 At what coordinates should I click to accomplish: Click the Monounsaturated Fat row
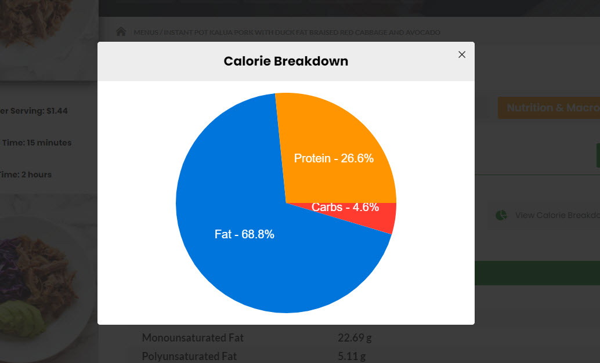tap(256, 337)
